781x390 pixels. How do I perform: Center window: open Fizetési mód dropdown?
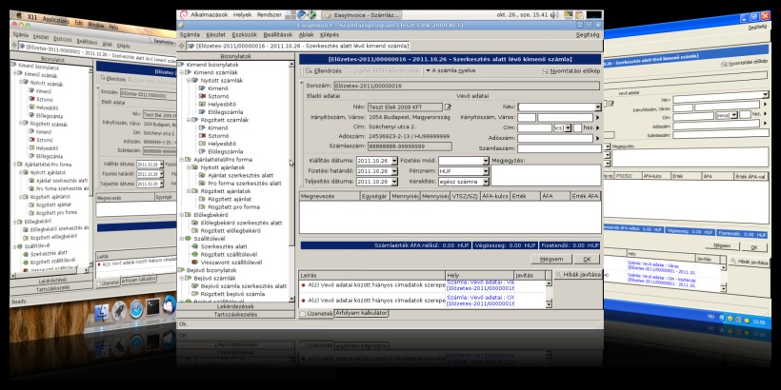tap(486, 161)
